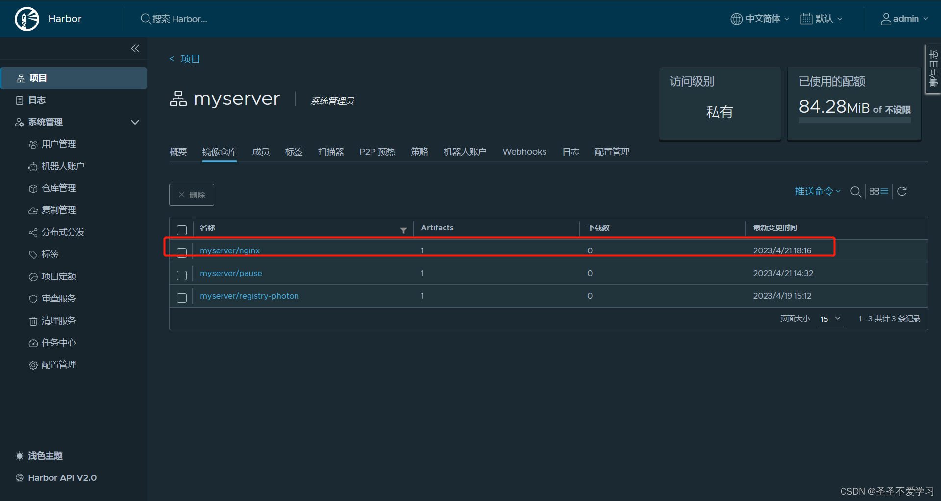Open 用户管理 under system administration

click(59, 144)
